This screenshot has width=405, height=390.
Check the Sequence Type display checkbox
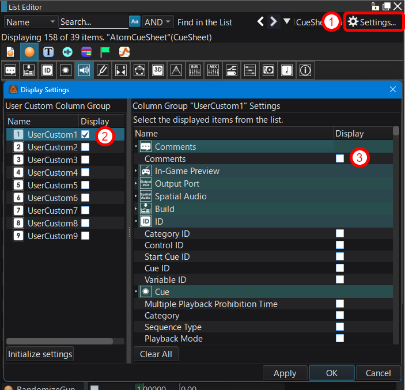click(x=340, y=327)
